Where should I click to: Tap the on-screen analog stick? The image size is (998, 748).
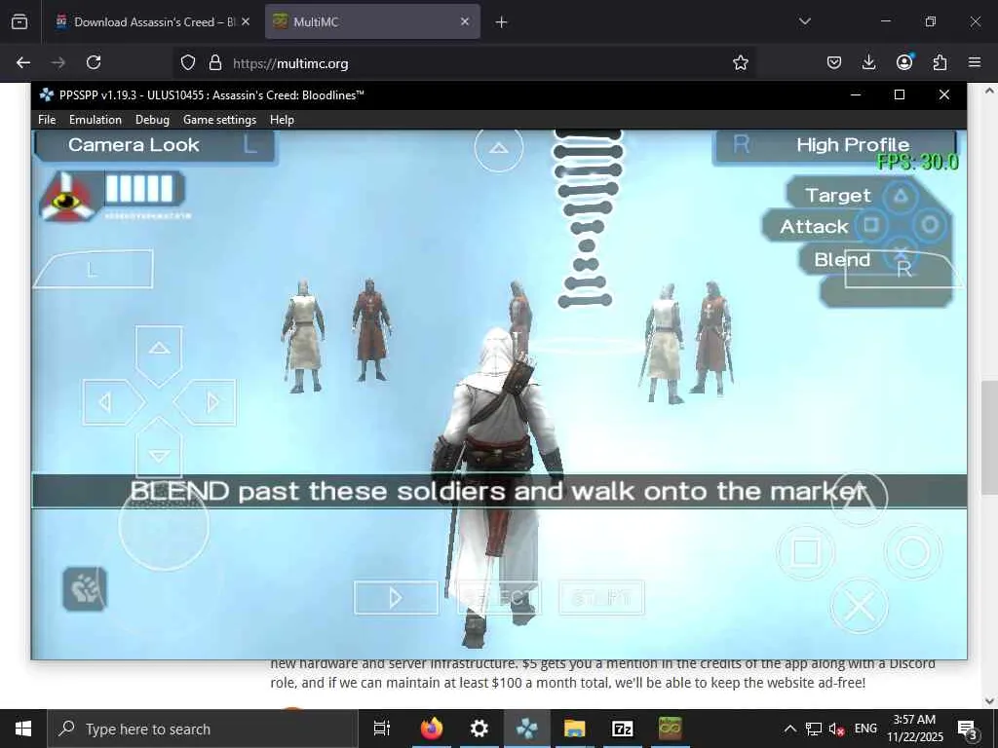pos(164,525)
